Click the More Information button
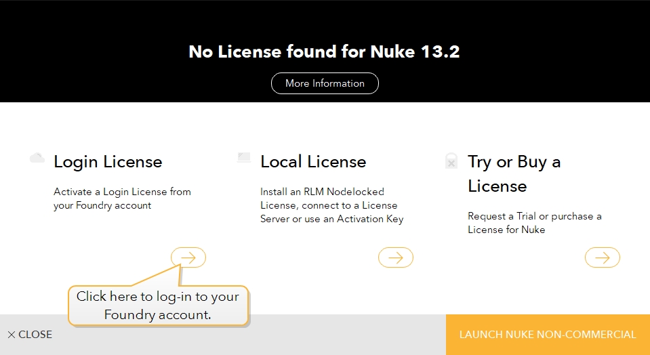The width and height of the screenshot is (650, 355). (x=325, y=83)
